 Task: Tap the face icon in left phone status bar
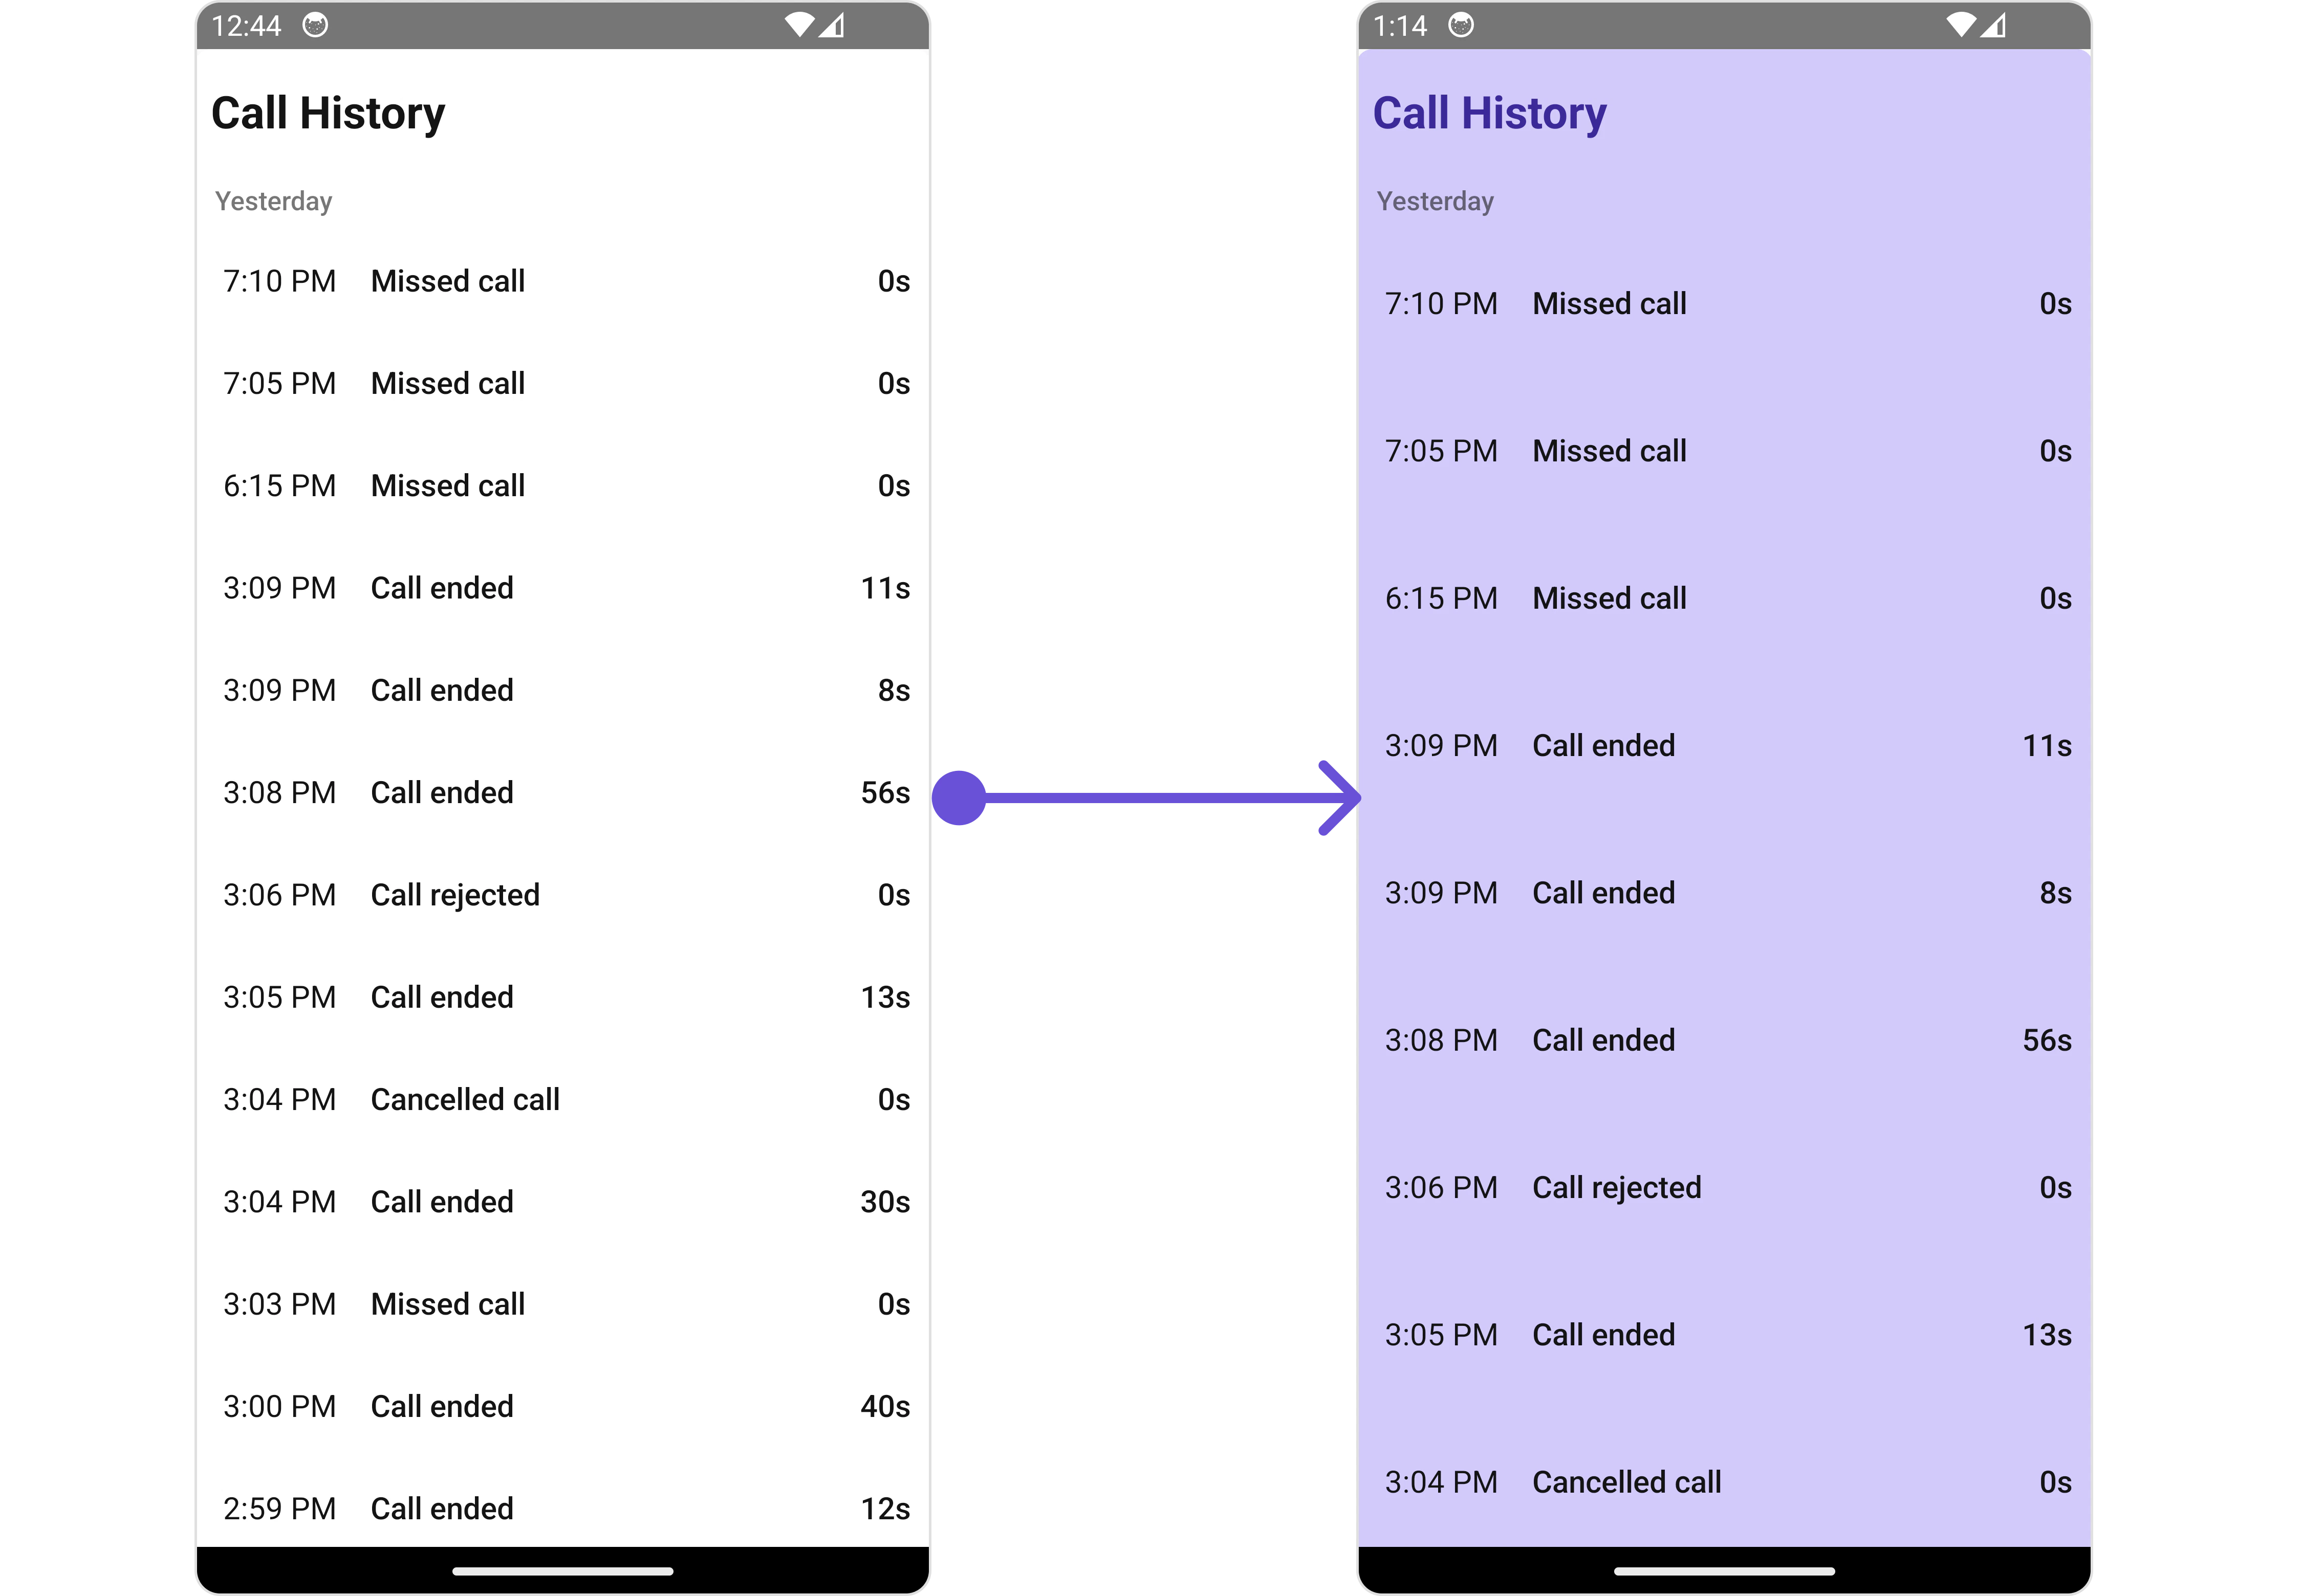(x=315, y=25)
